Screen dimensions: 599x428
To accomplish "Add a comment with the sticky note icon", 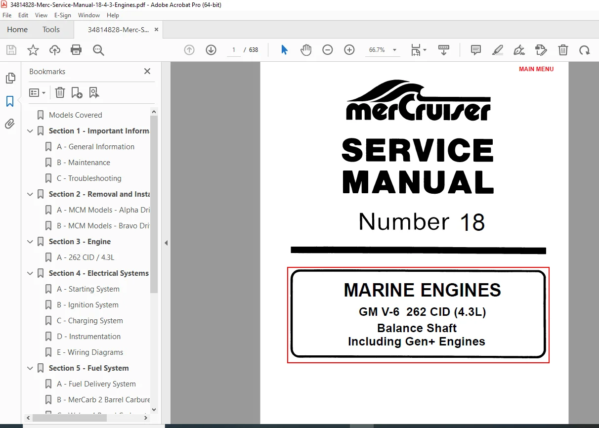I will coord(476,50).
